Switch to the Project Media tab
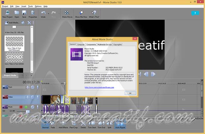Image resolution: width=205 pixels, height=134 pixels. point(10,75)
